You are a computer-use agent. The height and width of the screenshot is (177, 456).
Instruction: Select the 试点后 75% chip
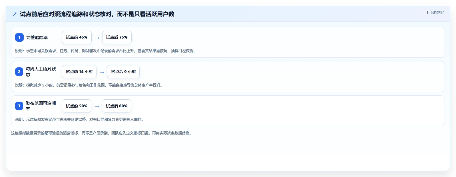coord(117,37)
